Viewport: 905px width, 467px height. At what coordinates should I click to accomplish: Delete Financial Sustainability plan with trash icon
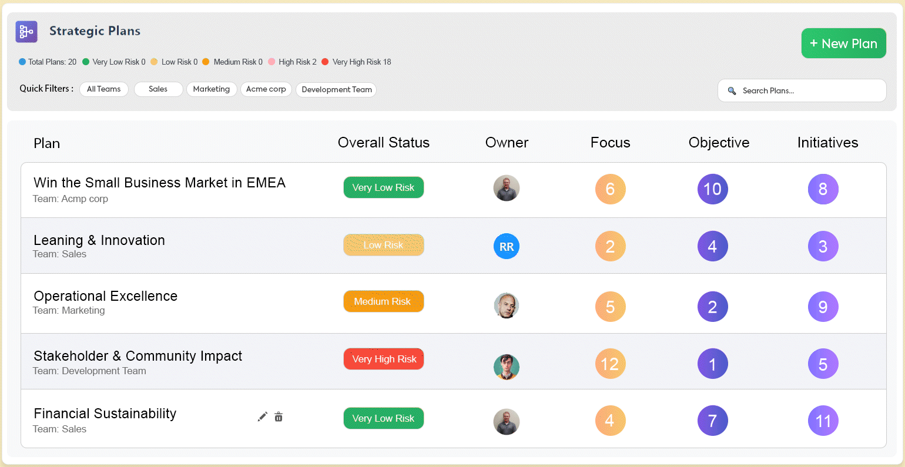279,416
